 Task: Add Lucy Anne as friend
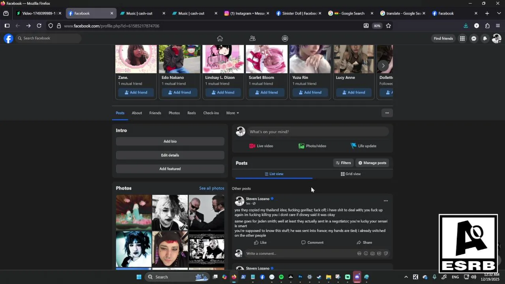coord(353,92)
